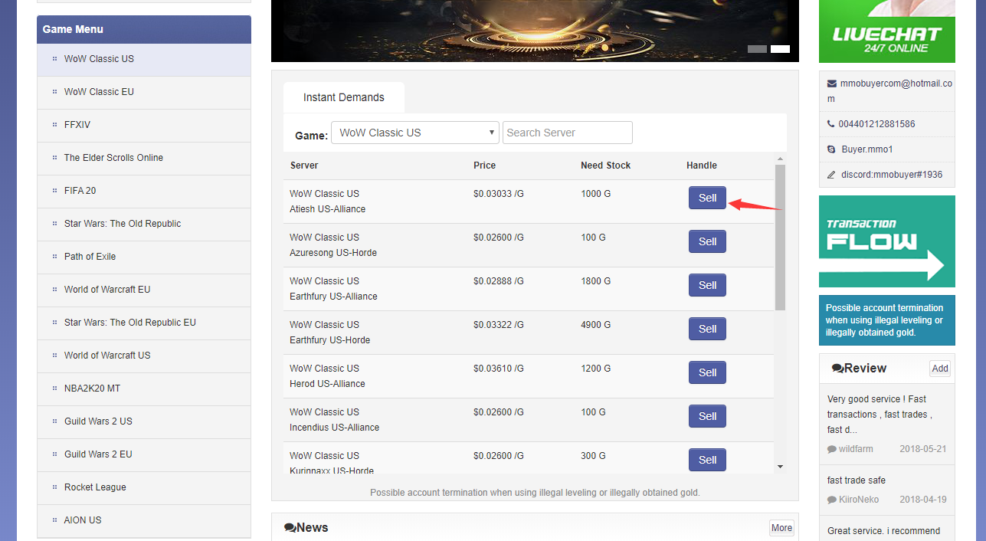Click the speech bubble icon beside News heading
This screenshot has height=541, width=986.
[290, 527]
